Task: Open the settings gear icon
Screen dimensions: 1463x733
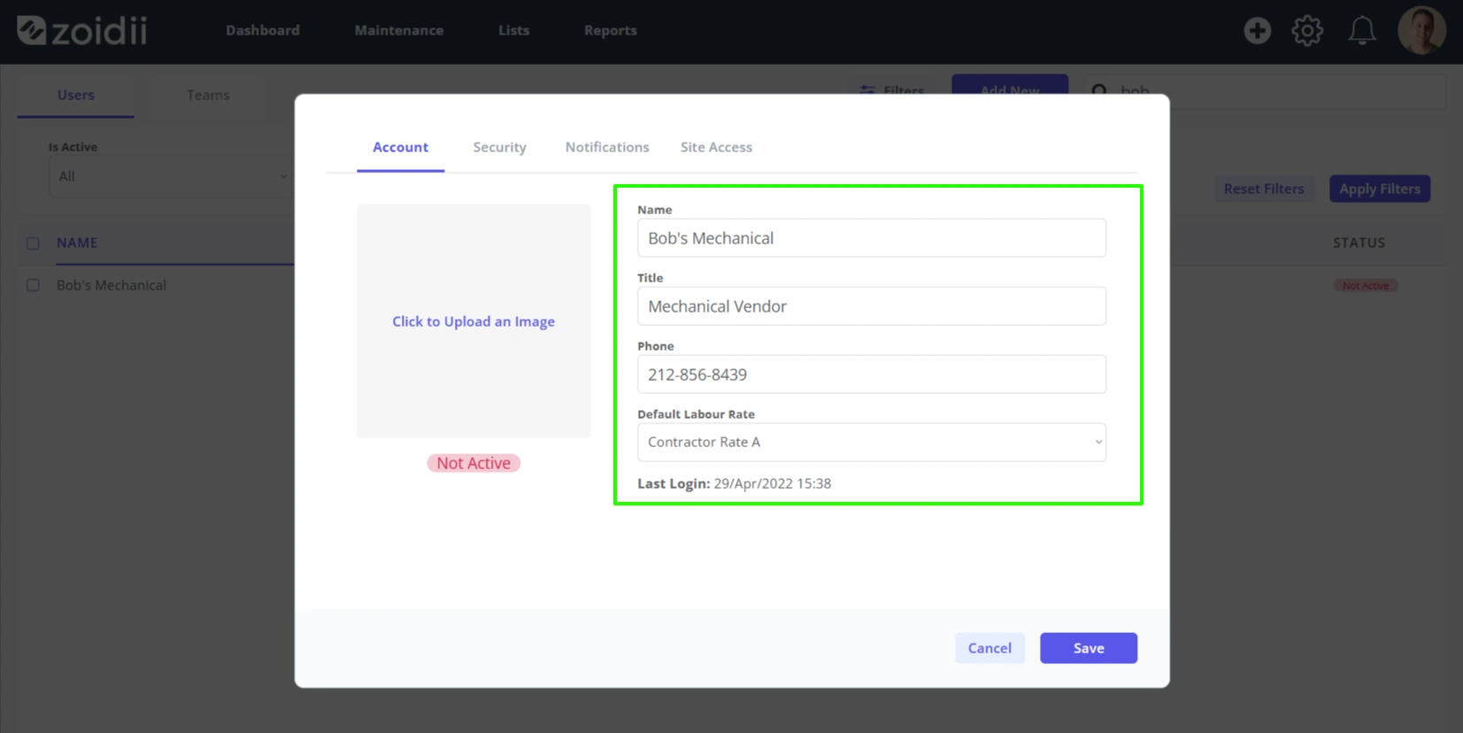Action: pyautogui.click(x=1307, y=31)
